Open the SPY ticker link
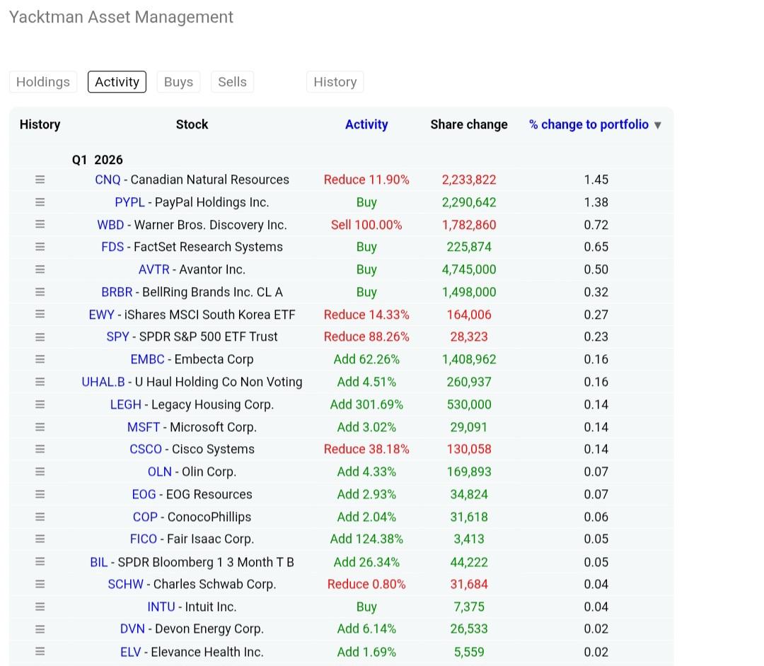The width and height of the screenshot is (764, 666). [118, 337]
